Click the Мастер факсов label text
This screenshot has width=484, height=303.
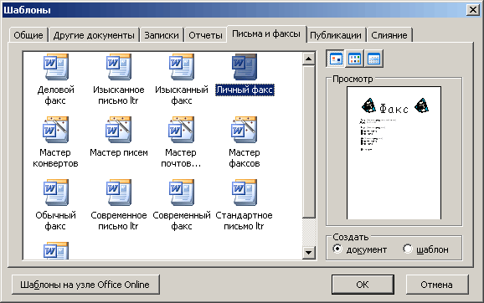click(245, 158)
